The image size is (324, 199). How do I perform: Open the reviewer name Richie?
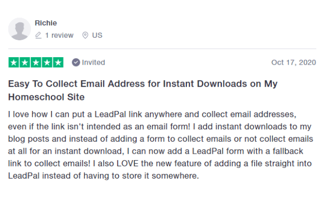pyautogui.click(x=46, y=23)
